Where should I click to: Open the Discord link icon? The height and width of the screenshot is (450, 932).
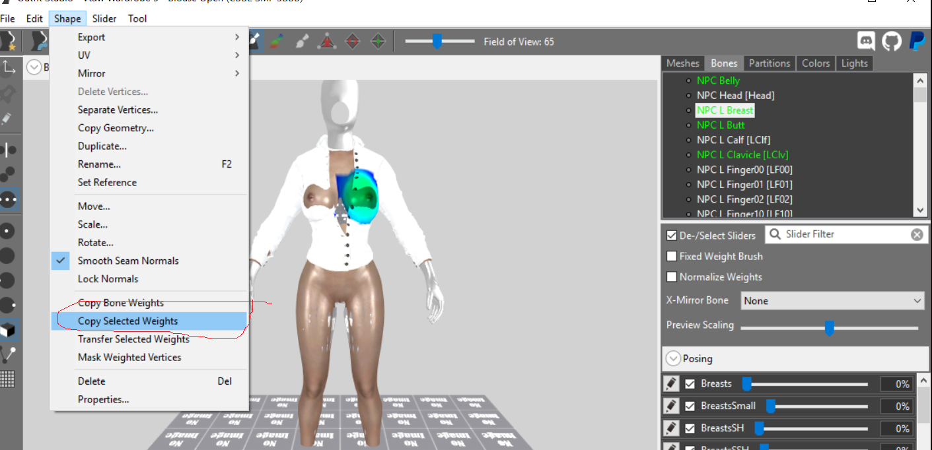(866, 41)
